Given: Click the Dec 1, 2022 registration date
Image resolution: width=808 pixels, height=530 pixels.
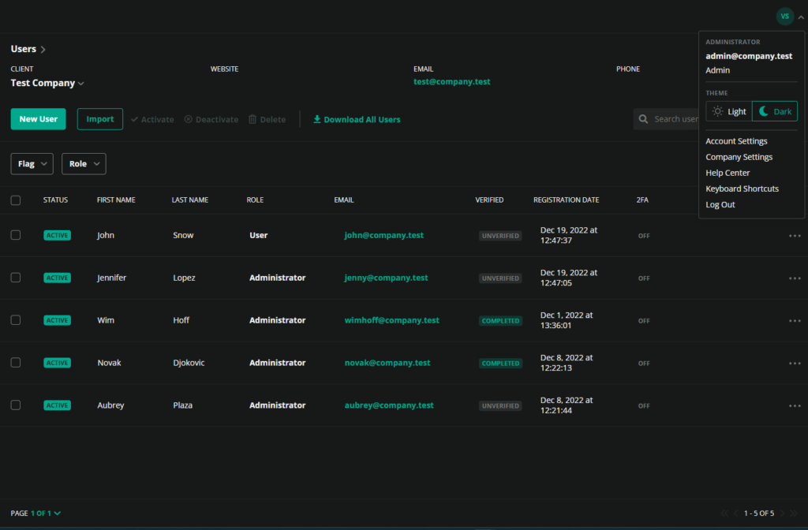Looking at the screenshot, I should 567,320.
